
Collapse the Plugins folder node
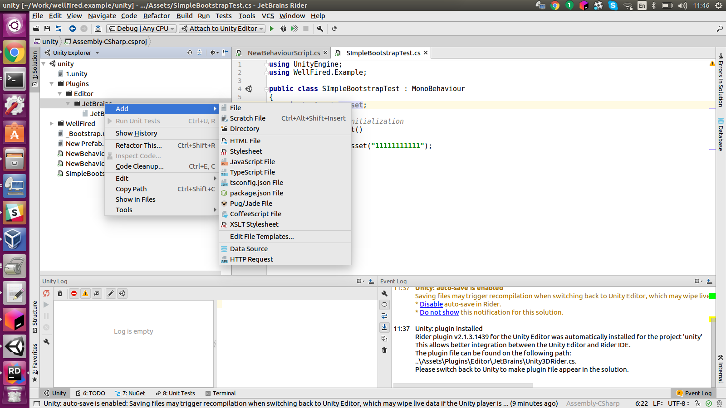(52, 84)
